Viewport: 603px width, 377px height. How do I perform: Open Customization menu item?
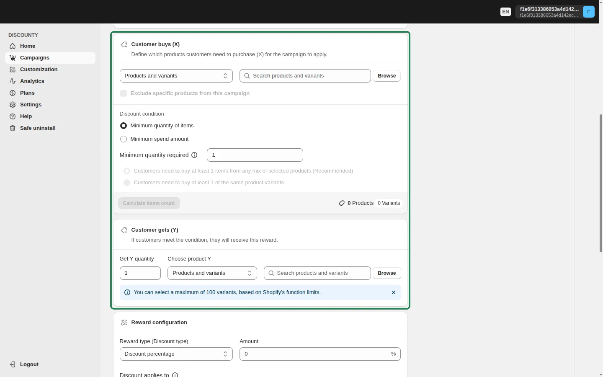50,70
